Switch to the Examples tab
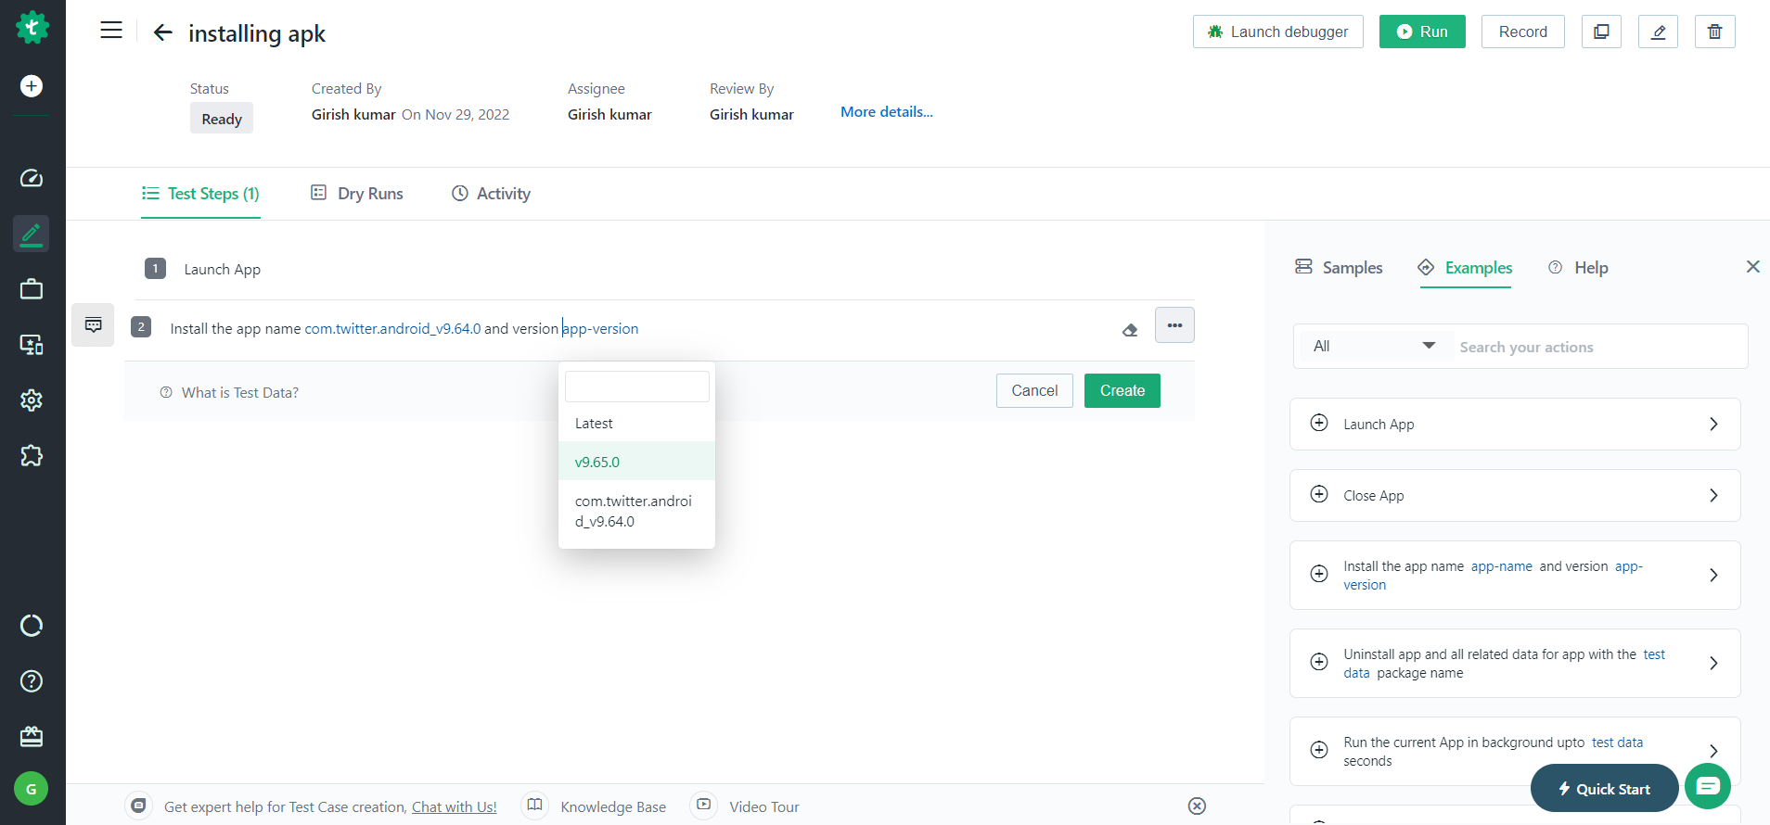The height and width of the screenshot is (825, 1770). 1466,268
